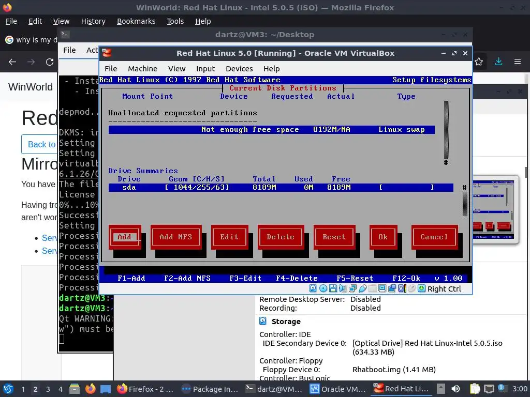Select the sda drive summary row
Viewport: 530px width, 397px height.
click(281, 187)
